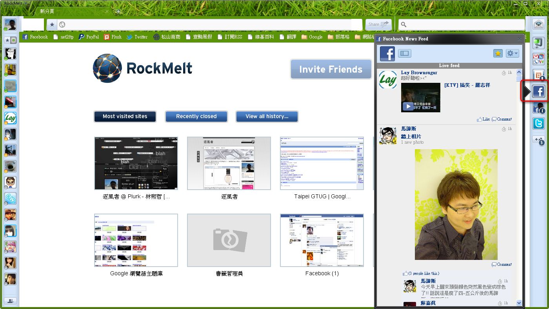Open chat with Lay friend avatar in sidebar

pyautogui.click(x=10, y=118)
